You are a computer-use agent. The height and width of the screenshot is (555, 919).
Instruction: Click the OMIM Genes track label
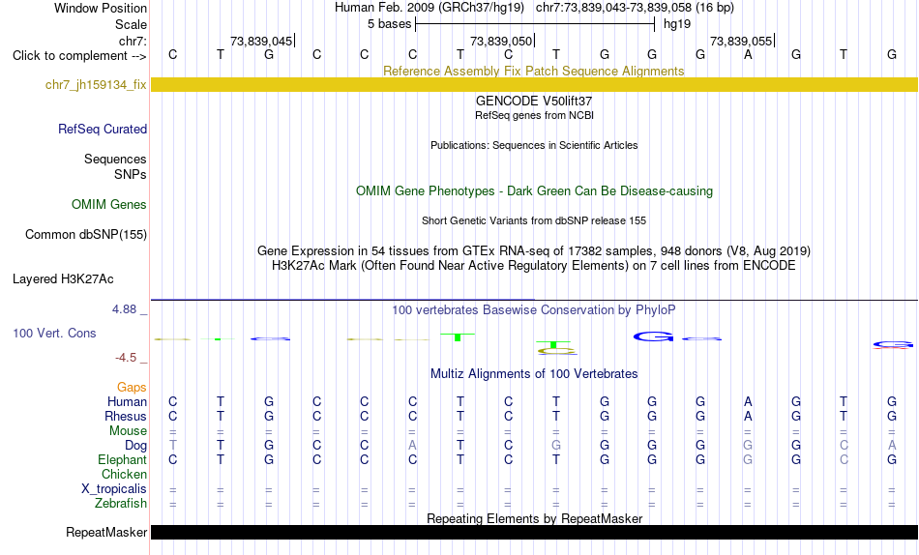pos(109,205)
